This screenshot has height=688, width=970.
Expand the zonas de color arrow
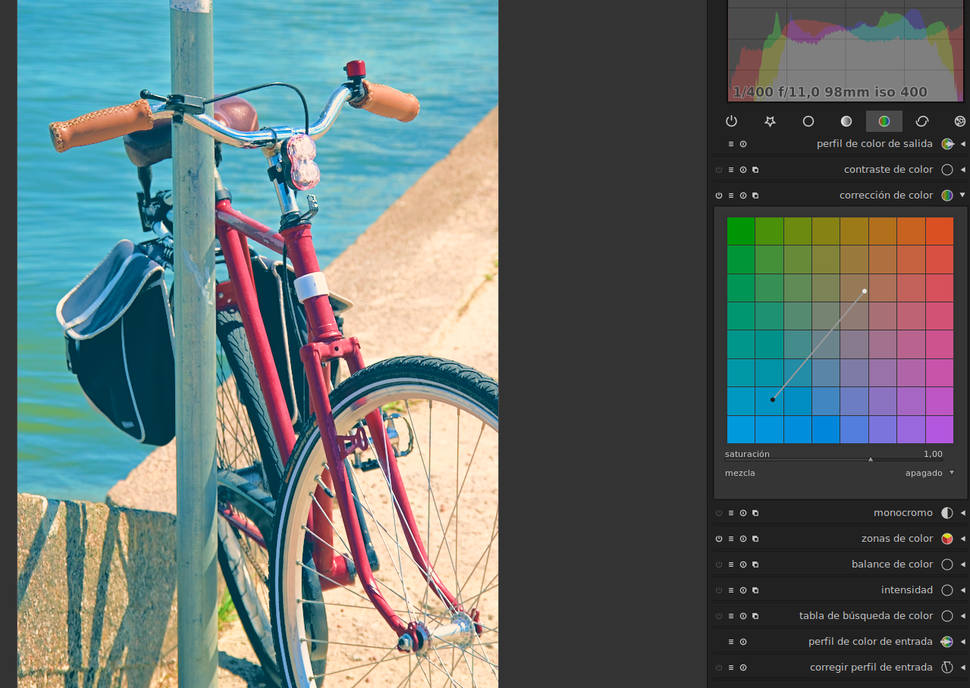962,539
